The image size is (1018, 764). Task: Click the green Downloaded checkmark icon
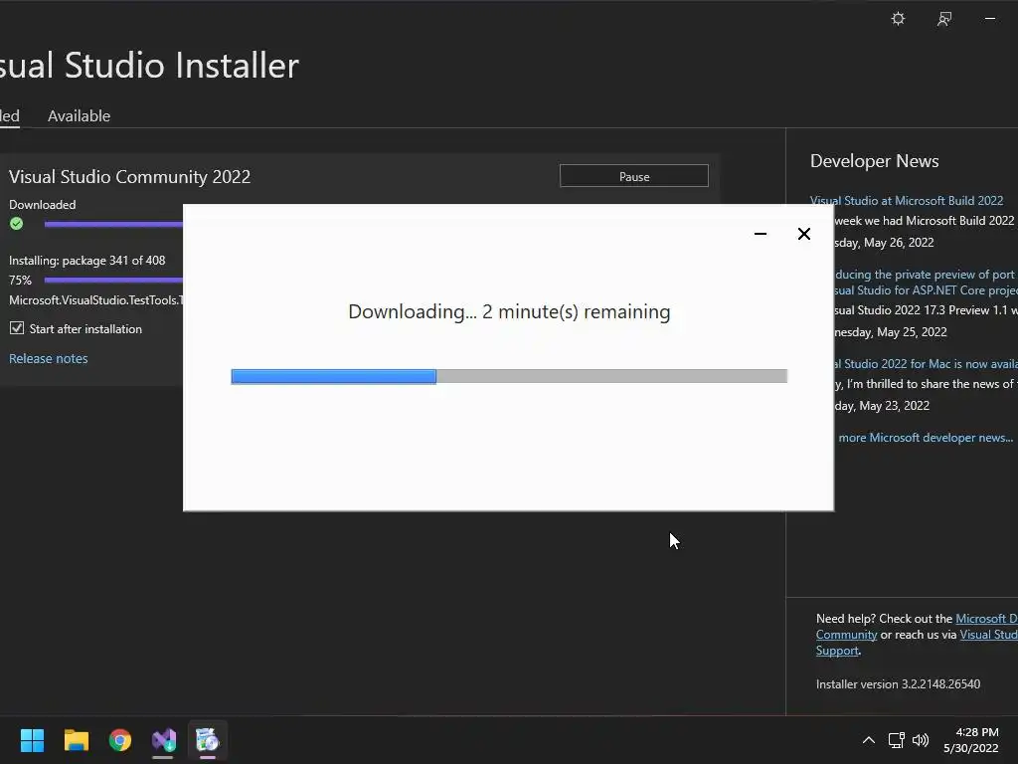pyautogui.click(x=17, y=224)
